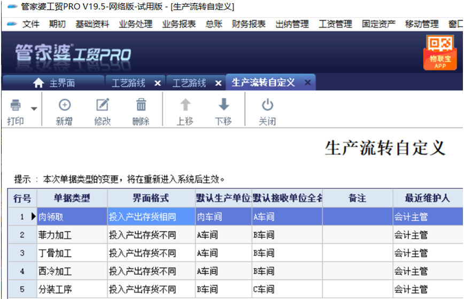Open the 移动管理 menu
The width and height of the screenshot is (464, 300).
pyautogui.click(x=422, y=24)
